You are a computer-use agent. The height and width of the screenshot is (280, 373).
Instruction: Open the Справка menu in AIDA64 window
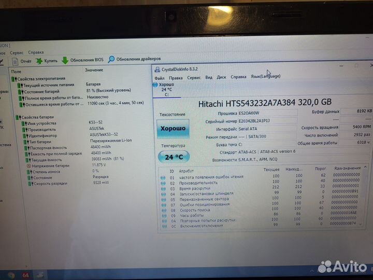pos(36,52)
